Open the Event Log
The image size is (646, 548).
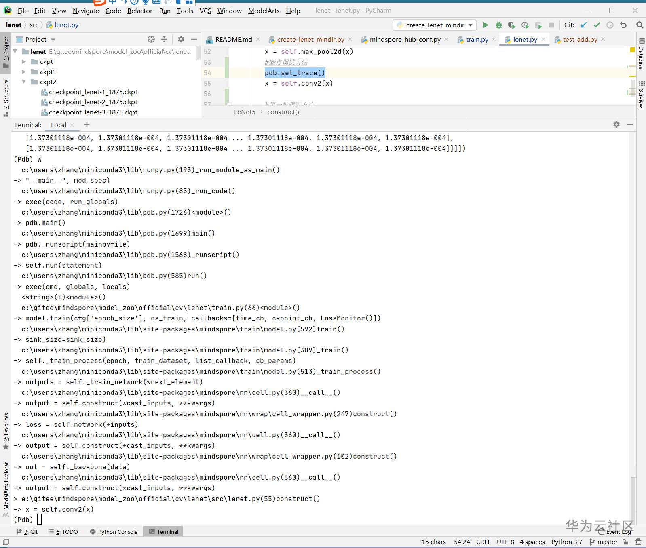(614, 532)
